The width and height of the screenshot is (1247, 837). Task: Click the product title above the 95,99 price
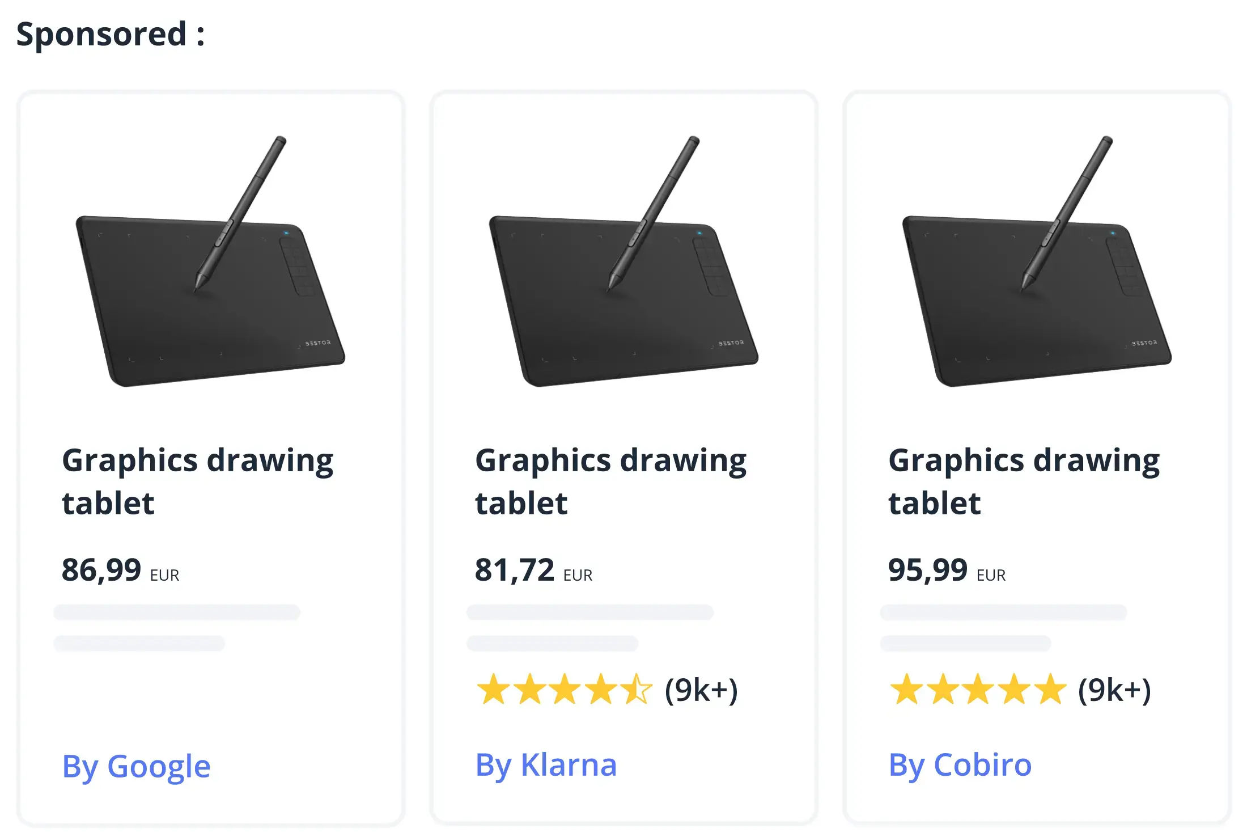1024,481
